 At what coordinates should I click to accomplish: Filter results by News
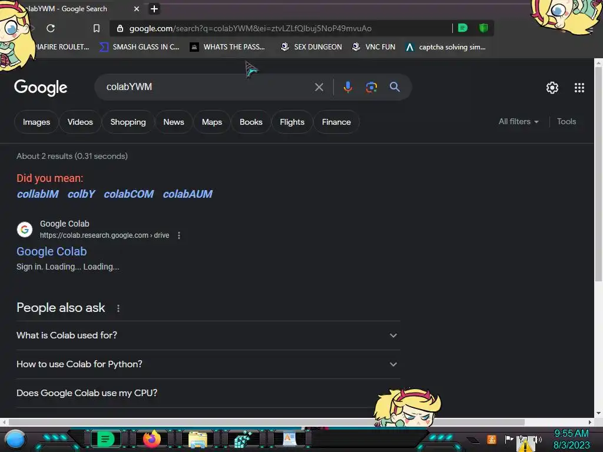coord(174,122)
